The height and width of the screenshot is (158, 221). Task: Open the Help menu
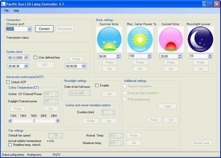point(16,11)
